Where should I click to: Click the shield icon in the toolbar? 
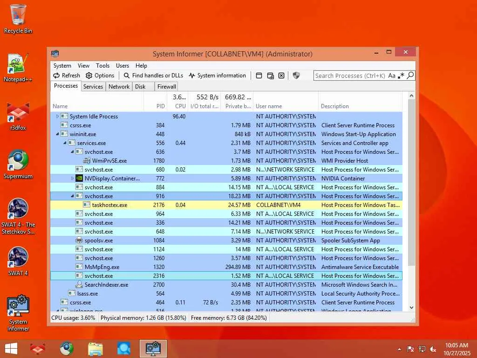tap(296, 76)
